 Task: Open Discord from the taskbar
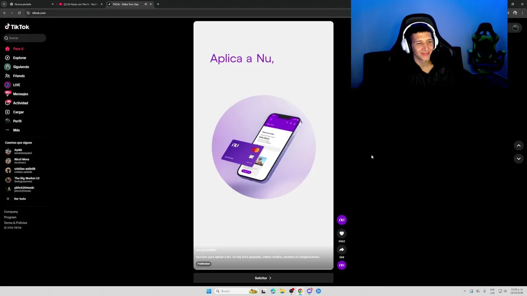click(x=309, y=291)
